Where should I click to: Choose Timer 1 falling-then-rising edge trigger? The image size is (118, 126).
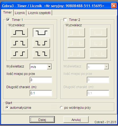pyautogui.click(x=41, y=43)
